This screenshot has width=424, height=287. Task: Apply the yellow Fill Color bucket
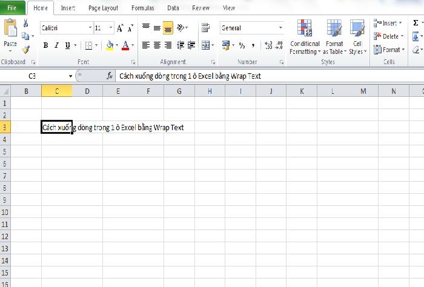tap(110, 45)
